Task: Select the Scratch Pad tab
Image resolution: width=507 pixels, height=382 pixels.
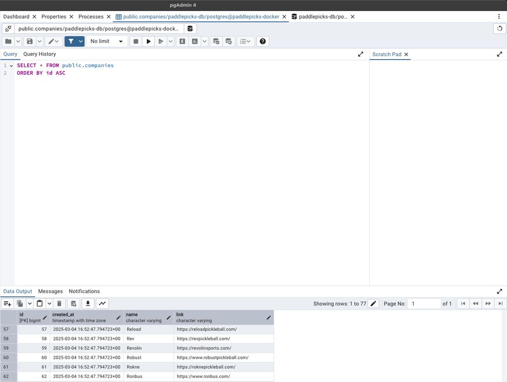Action: (387, 54)
